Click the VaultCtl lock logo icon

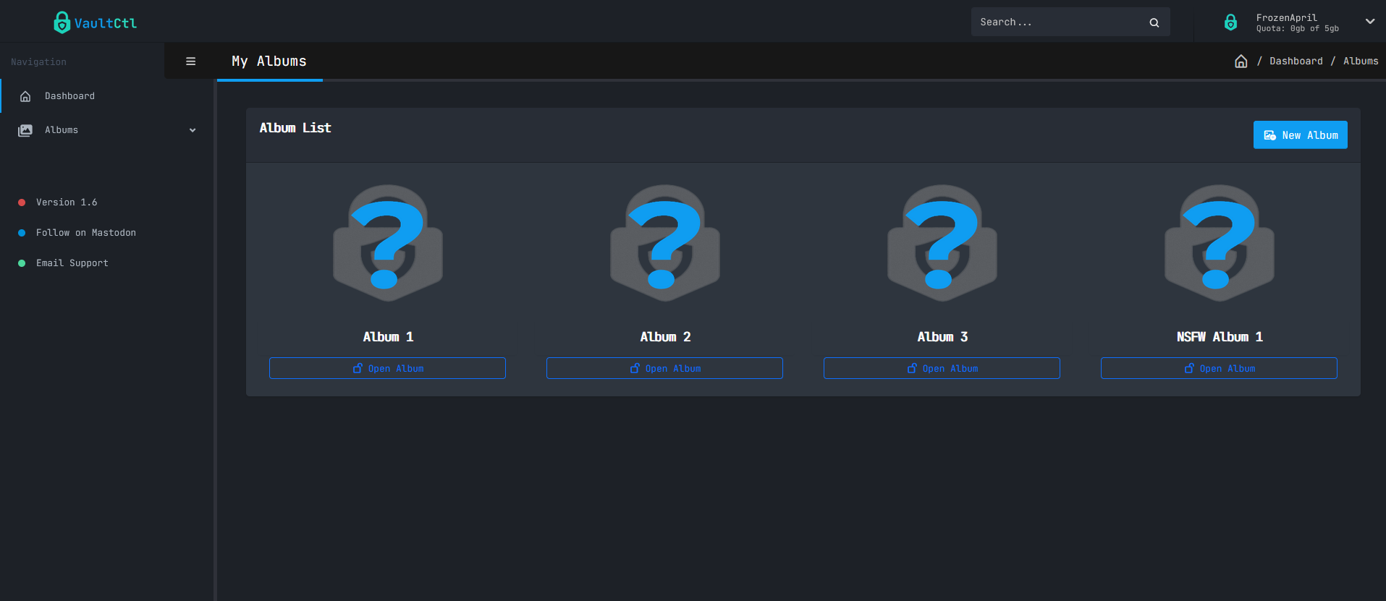62,22
